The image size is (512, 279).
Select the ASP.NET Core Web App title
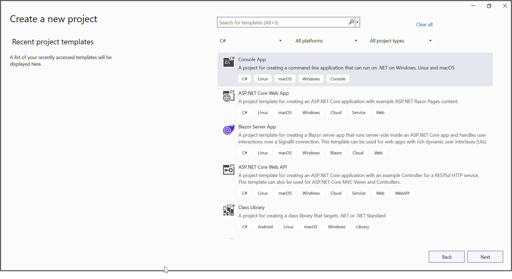click(x=263, y=93)
